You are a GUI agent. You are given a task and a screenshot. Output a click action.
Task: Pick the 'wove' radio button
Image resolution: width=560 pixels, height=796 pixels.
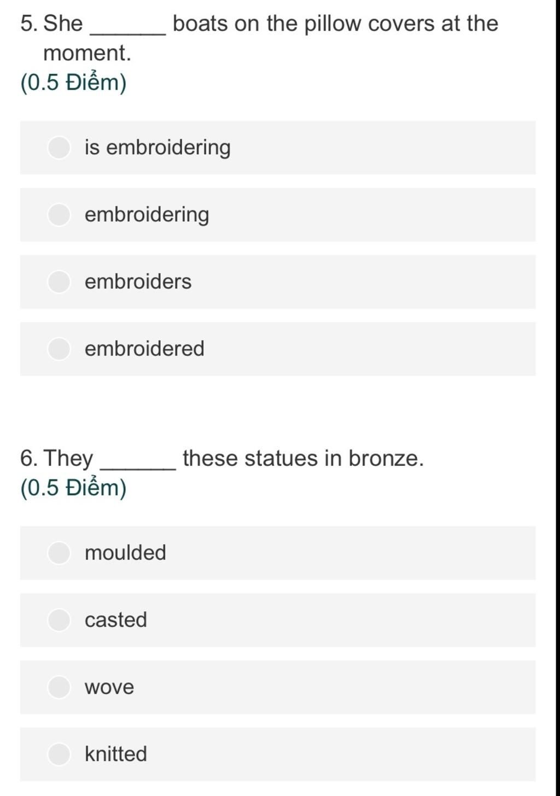point(59,687)
